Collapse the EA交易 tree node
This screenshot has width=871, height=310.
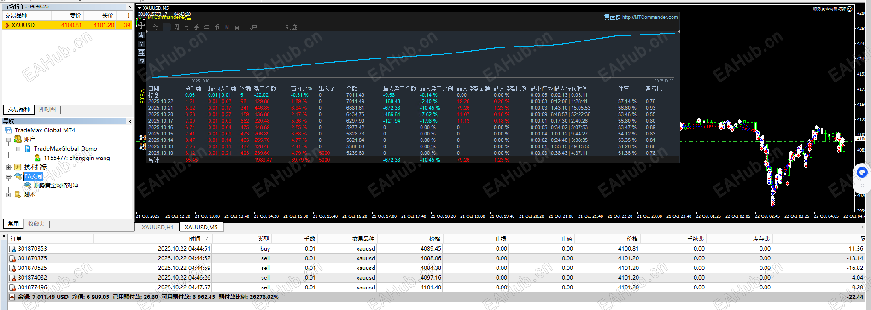pyautogui.click(x=9, y=176)
